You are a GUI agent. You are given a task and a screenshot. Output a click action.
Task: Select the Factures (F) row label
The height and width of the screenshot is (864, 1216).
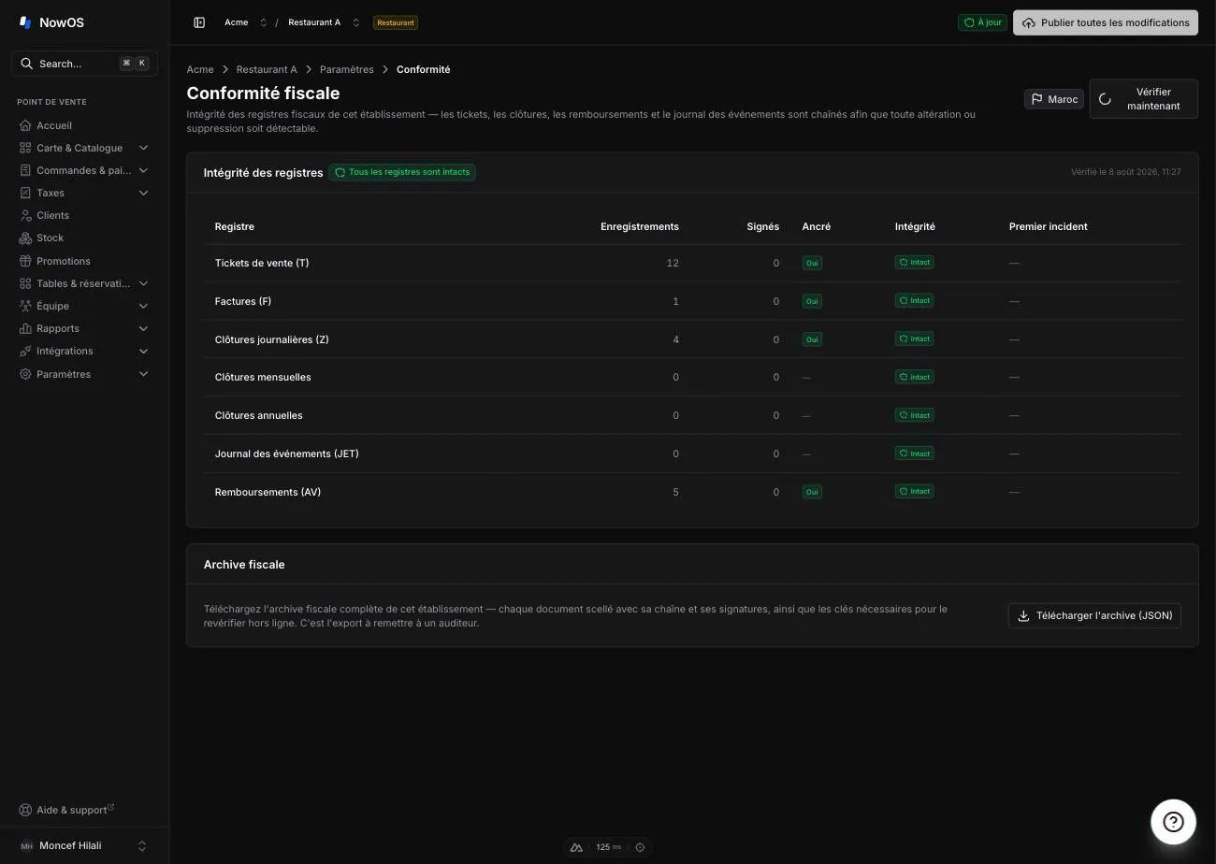243,301
